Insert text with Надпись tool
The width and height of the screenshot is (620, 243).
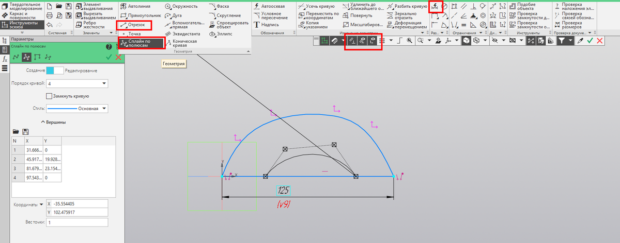click(x=267, y=25)
